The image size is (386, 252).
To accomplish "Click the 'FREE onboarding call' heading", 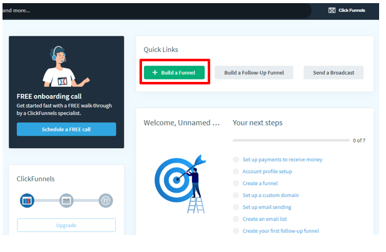I will coord(49,96).
